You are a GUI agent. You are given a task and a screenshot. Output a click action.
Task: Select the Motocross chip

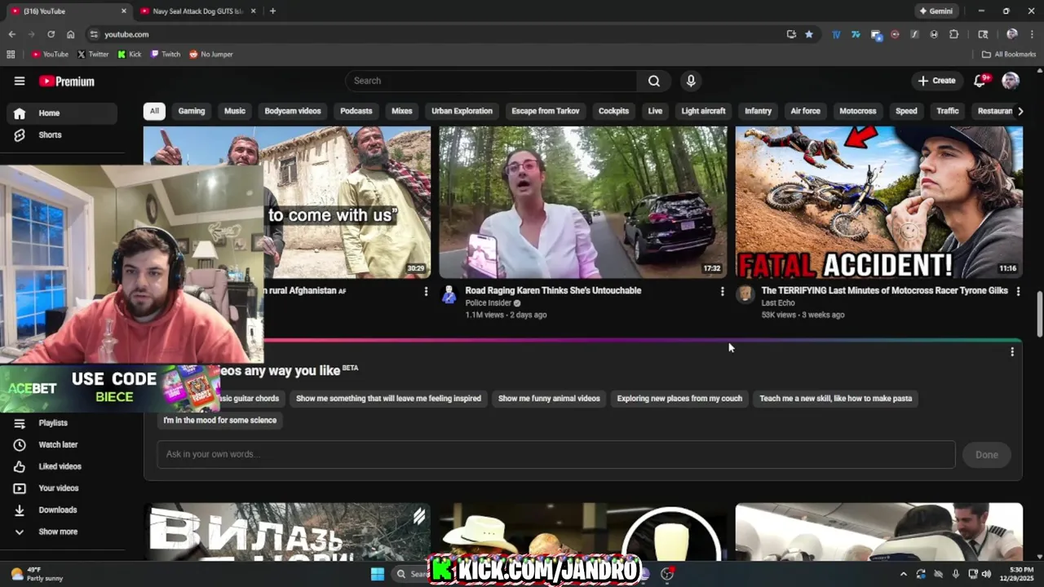pyautogui.click(x=858, y=111)
